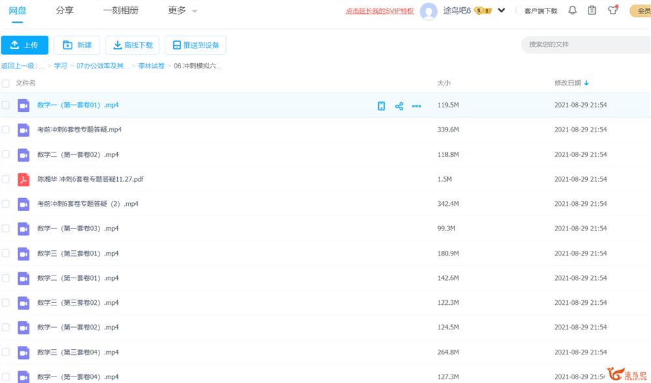Click the 点击延长我的SVIP特权 link
651x383 pixels.
(x=380, y=11)
